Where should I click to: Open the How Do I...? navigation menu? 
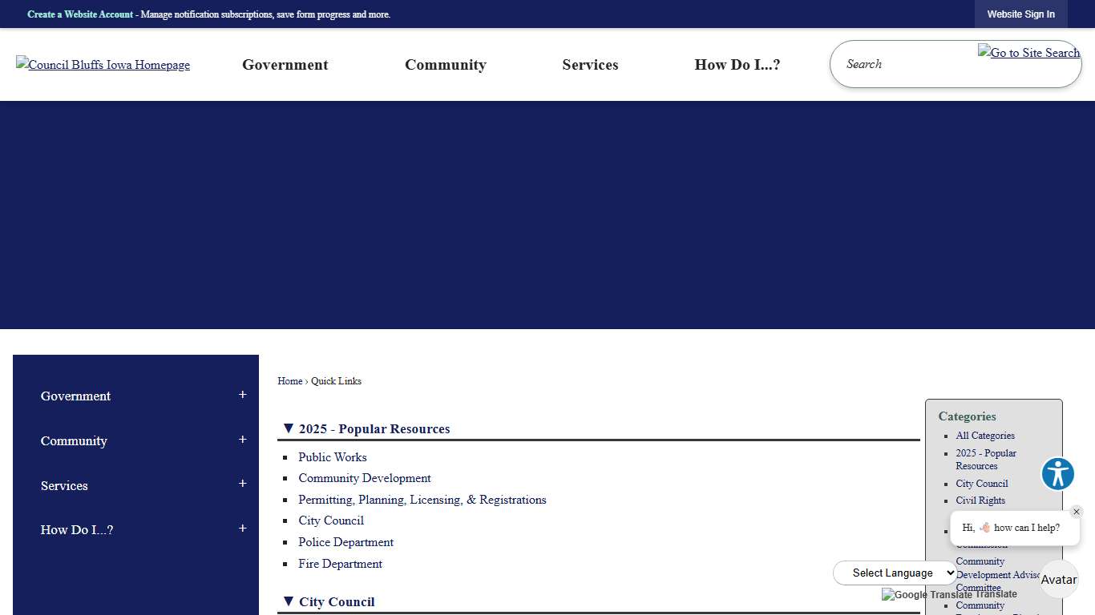(x=737, y=65)
